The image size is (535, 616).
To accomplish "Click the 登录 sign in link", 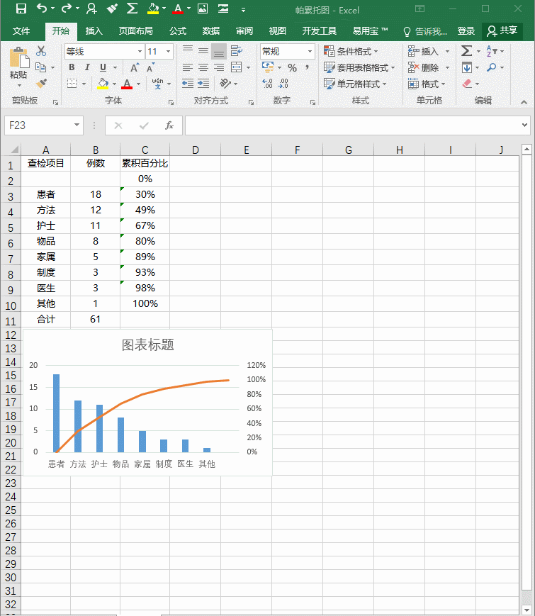I will pos(466,31).
